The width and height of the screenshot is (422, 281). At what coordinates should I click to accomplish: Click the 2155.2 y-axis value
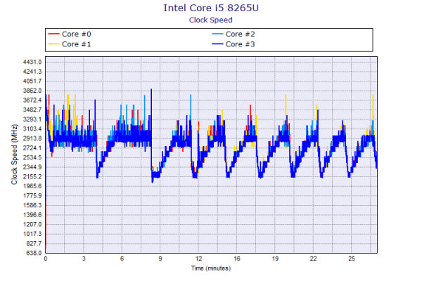click(x=32, y=176)
